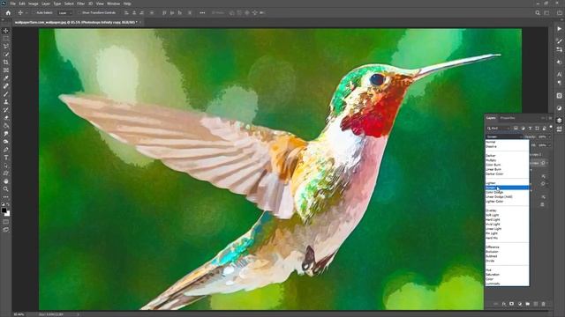Open the Auto-Select Layer dropdown

(x=64, y=13)
